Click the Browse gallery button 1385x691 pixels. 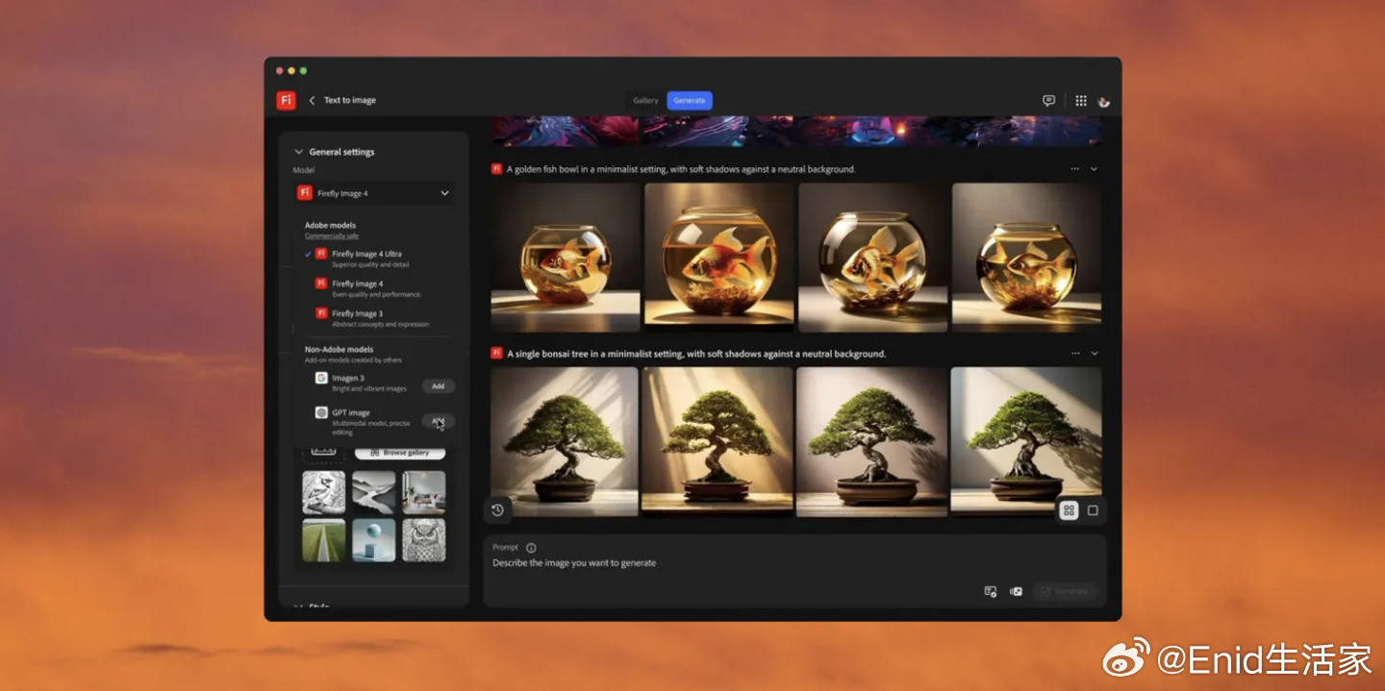coord(399,453)
